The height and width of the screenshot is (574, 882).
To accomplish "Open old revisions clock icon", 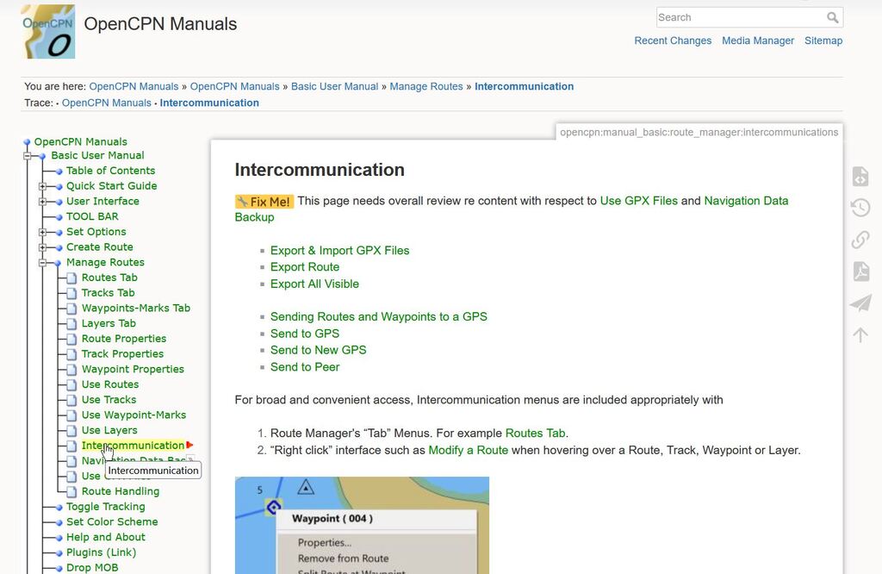I will [x=860, y=208].
